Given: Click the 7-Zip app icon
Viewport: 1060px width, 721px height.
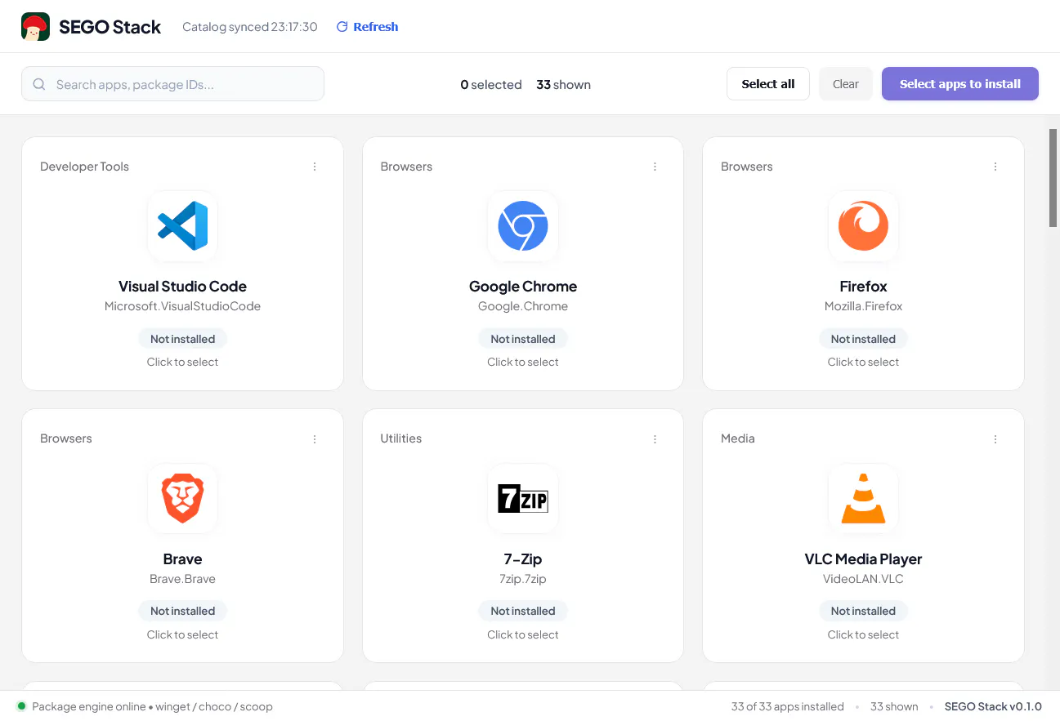Looking at the screenshot, I should point(523,498).
